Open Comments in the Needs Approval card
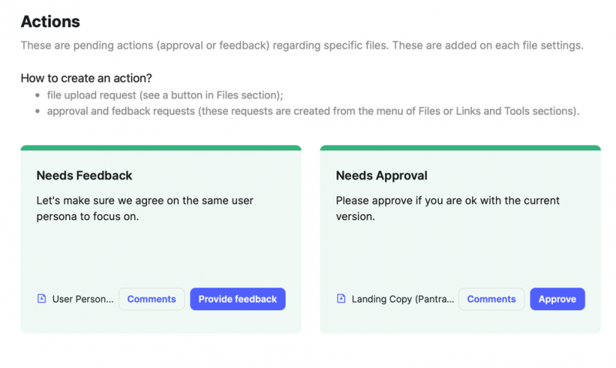616x368 pixels. 491,299
